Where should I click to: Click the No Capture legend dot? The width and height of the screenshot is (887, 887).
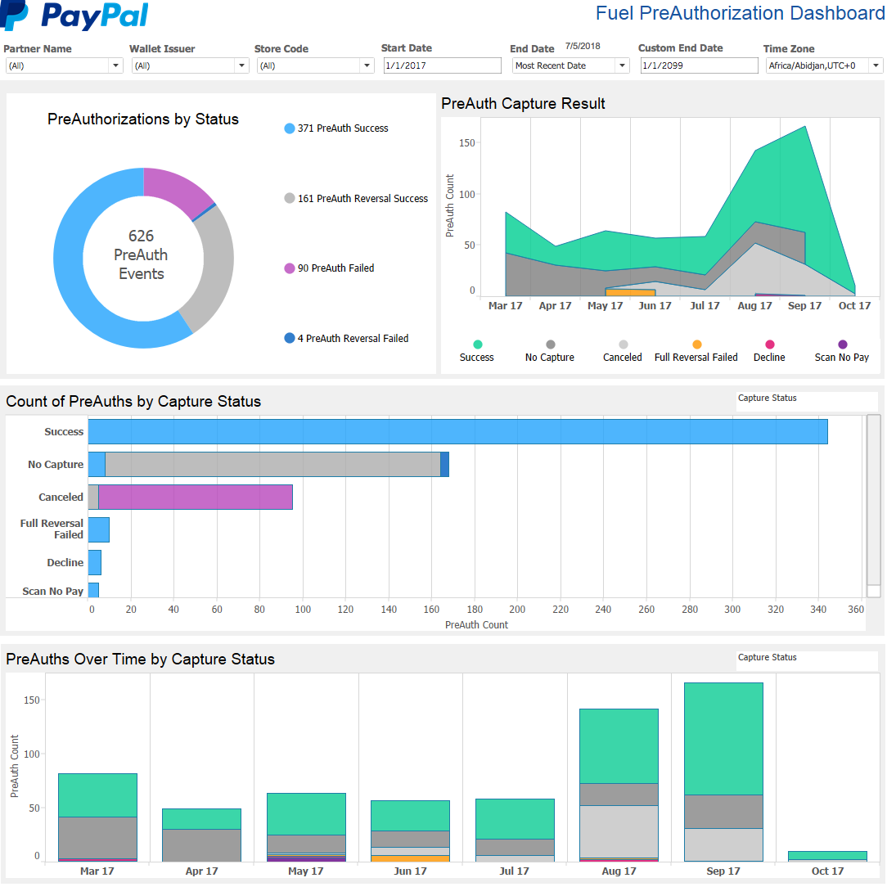point(550,344)
